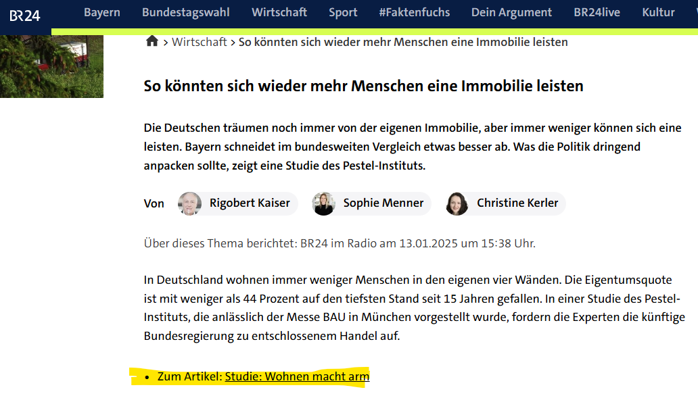Open Sophie Menner's author avatar
Viewport: 698px width, 398px height.
coord(323,203)
